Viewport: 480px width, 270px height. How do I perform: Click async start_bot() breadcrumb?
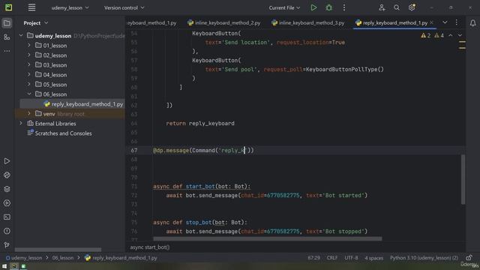[150, 247]
